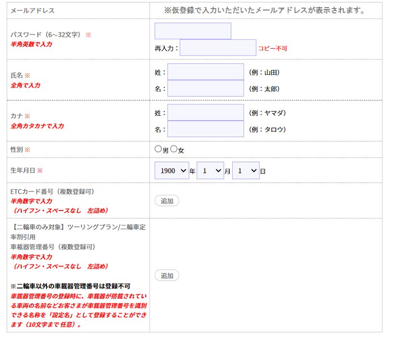This screenshot has width=394, height=337.
Task: Click the 生年月日 label
Action: pos(23,170)
